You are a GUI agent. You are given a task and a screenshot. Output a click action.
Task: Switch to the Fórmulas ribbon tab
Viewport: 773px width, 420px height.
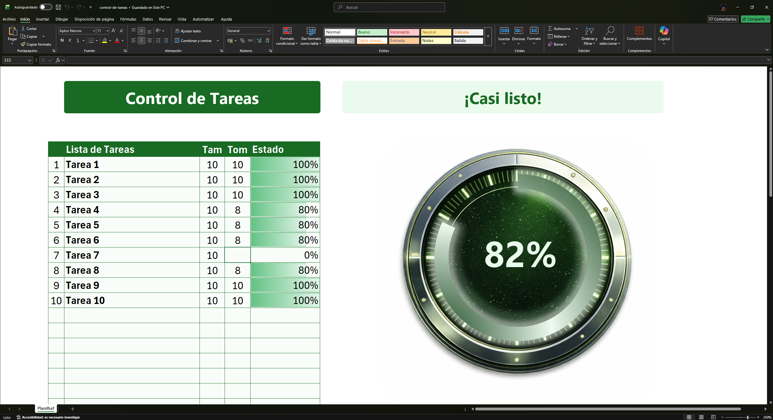point(128,19)
